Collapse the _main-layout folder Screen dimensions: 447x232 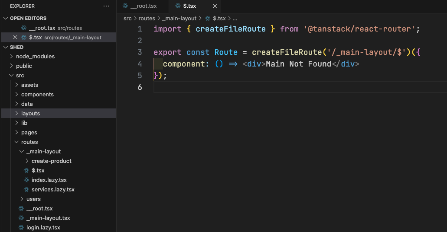pos(22,151)
